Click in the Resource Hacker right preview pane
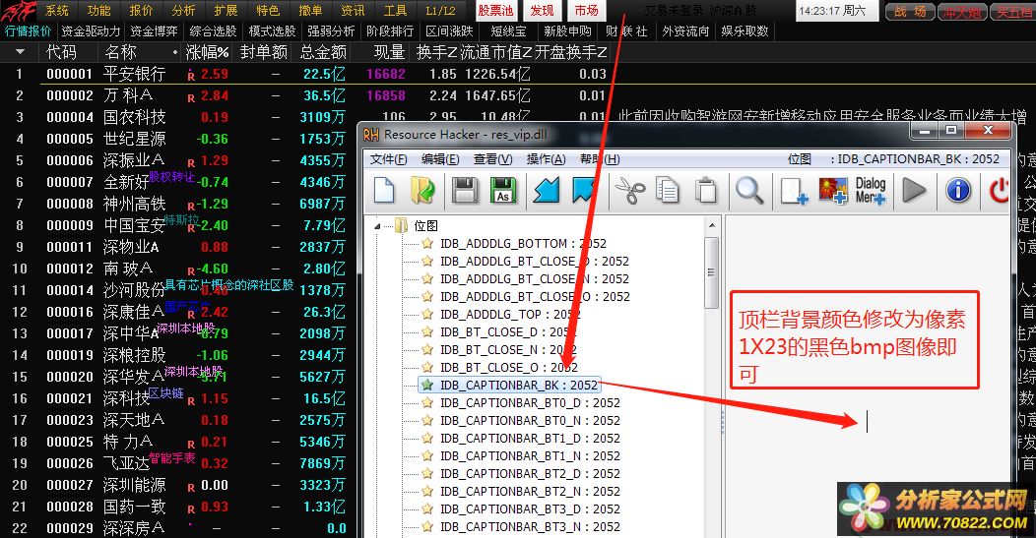This screenshot has height=538, width=1036. [x=867, y=377]
